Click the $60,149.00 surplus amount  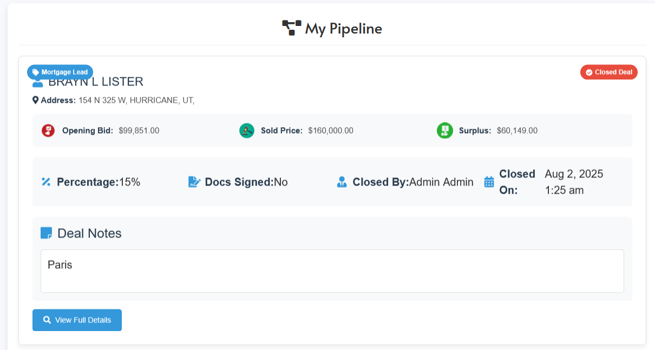pos(517,130)
